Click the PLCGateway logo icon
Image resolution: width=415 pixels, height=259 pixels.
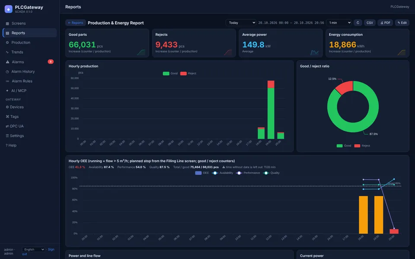click(9, 9)
